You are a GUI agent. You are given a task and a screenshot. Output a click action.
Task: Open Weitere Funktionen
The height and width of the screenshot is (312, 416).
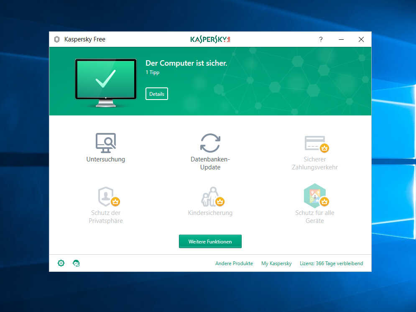(210, 241)
